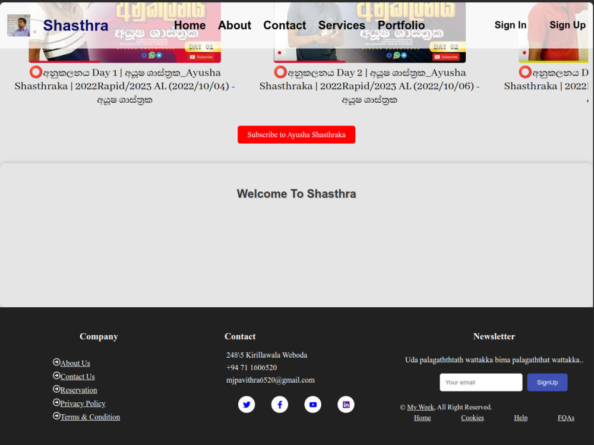Follow the Contact Us footer link

point(78,377)
